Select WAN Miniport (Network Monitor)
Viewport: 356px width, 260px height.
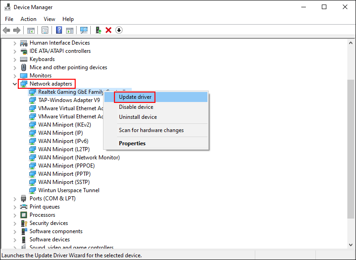click(79, 158)
